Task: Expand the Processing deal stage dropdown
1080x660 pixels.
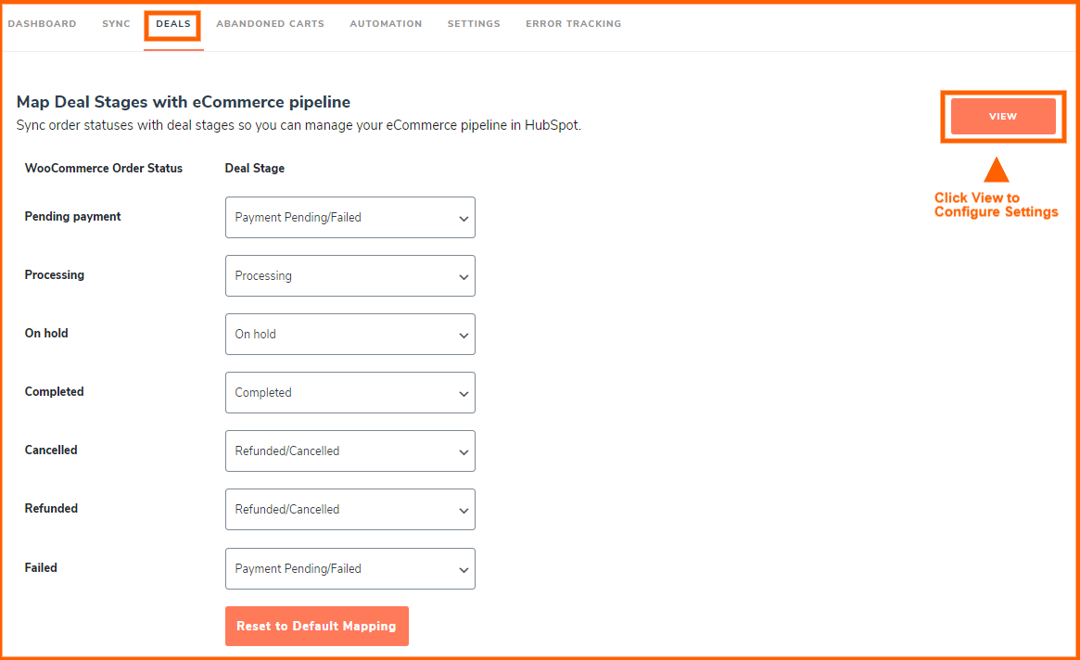Action: (x=349, y=275)
